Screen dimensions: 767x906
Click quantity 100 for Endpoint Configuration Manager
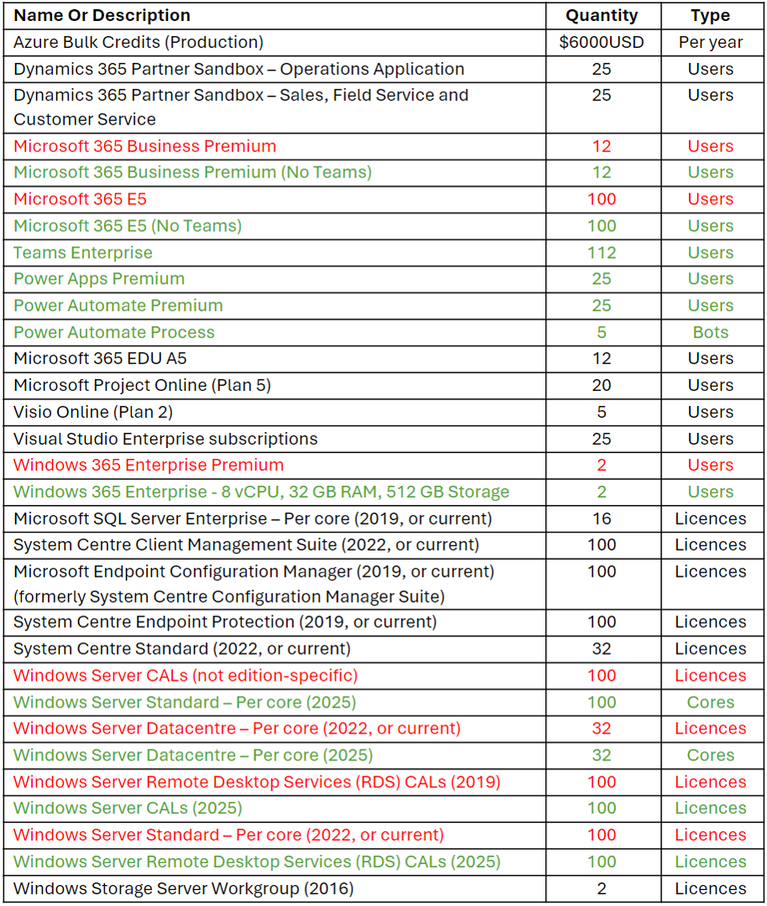pyautogui.click(x=602, y=572)
